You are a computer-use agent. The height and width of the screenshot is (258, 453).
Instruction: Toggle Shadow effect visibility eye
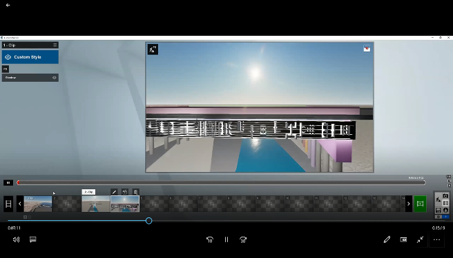pos(54,78)
